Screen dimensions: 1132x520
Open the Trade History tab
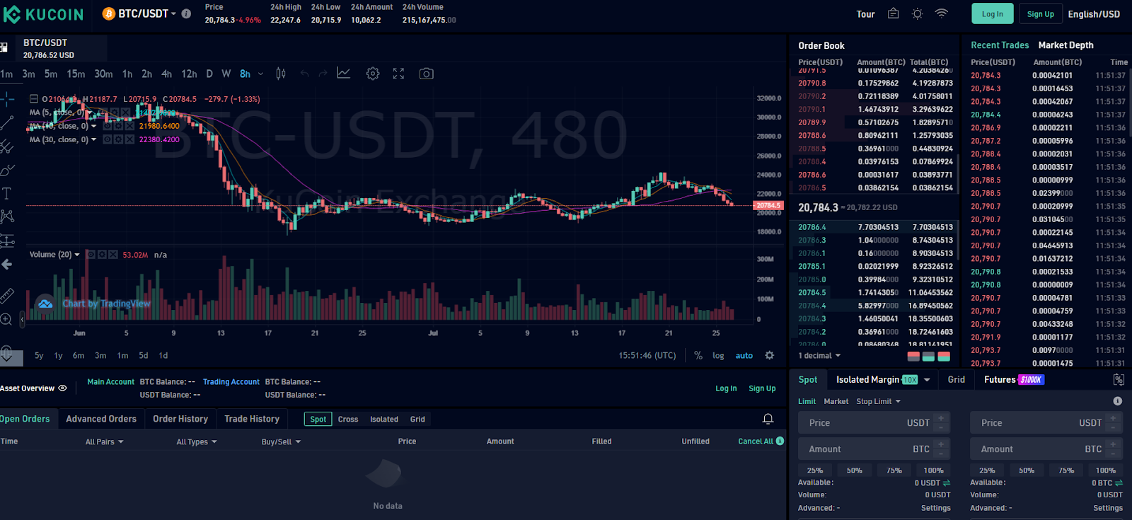coord(252,419)
